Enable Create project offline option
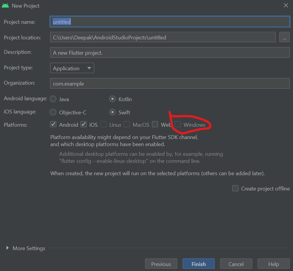 [x=235, y=188]
